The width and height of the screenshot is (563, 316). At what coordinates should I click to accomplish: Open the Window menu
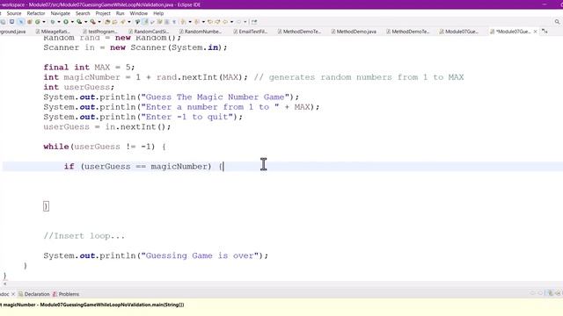tap(139, 13)
